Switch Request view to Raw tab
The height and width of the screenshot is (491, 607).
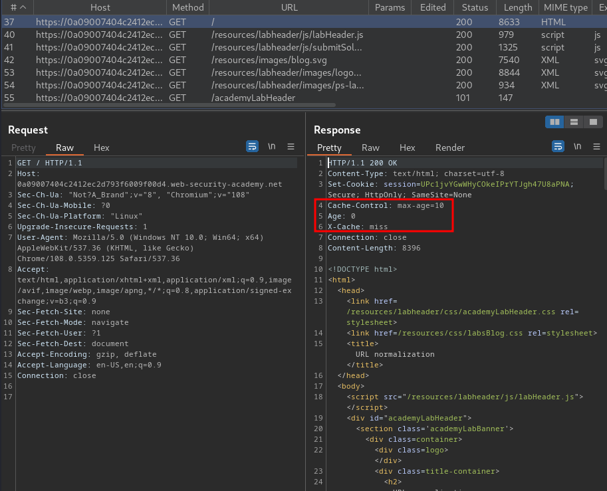(64, 147)
